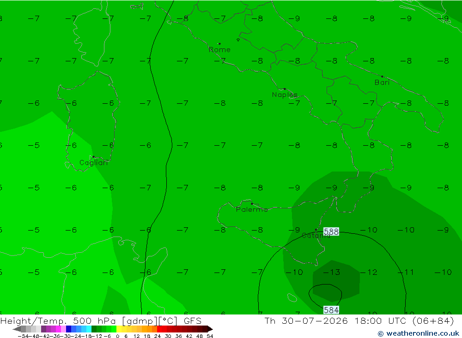
Task: Click the Catania city label
Action: click(316, 236)
